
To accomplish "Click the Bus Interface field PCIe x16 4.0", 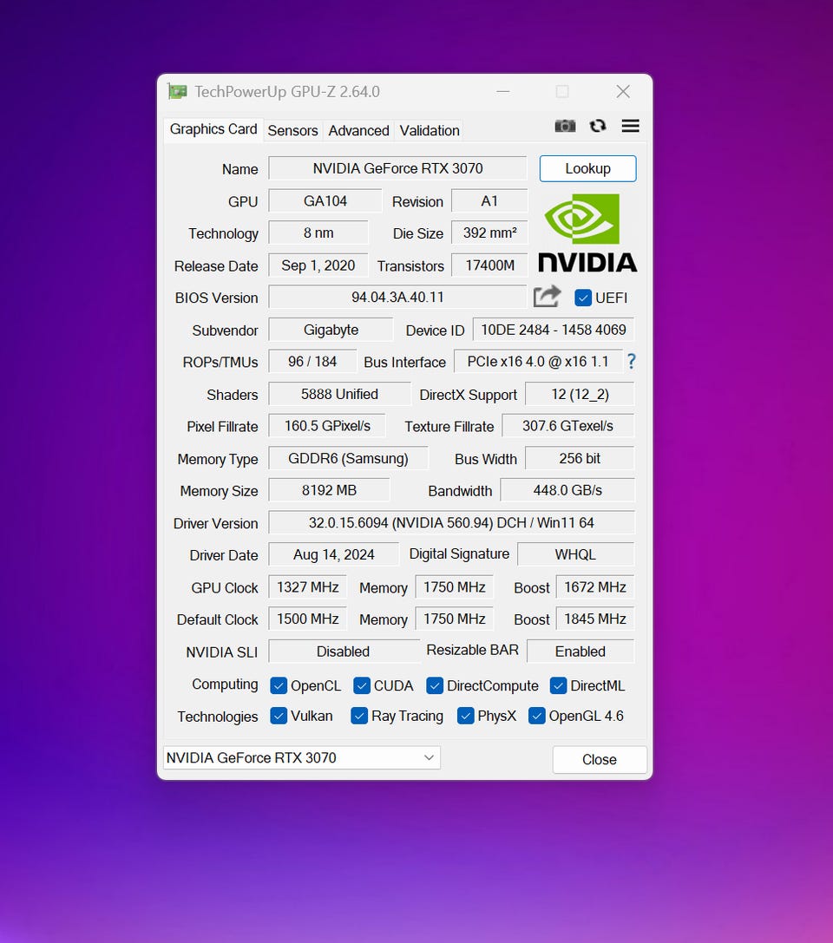I will pyautogui.click(x=538, y=362).
